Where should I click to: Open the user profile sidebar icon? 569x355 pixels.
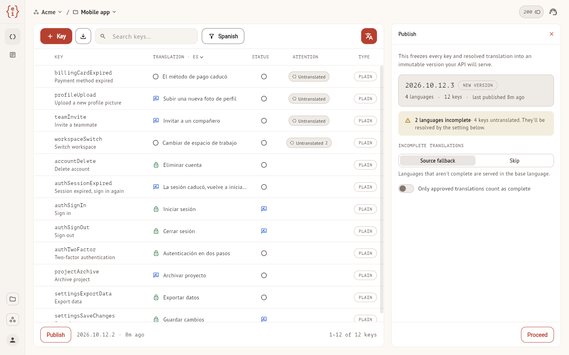pos(13,340)
